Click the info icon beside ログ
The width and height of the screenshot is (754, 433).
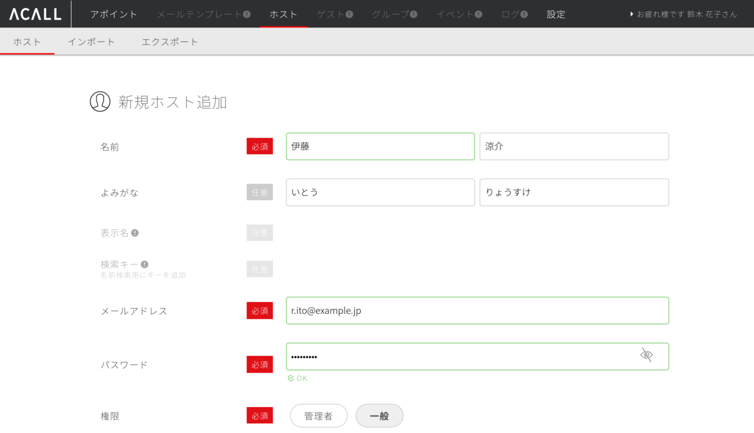[x=524, y=15]
